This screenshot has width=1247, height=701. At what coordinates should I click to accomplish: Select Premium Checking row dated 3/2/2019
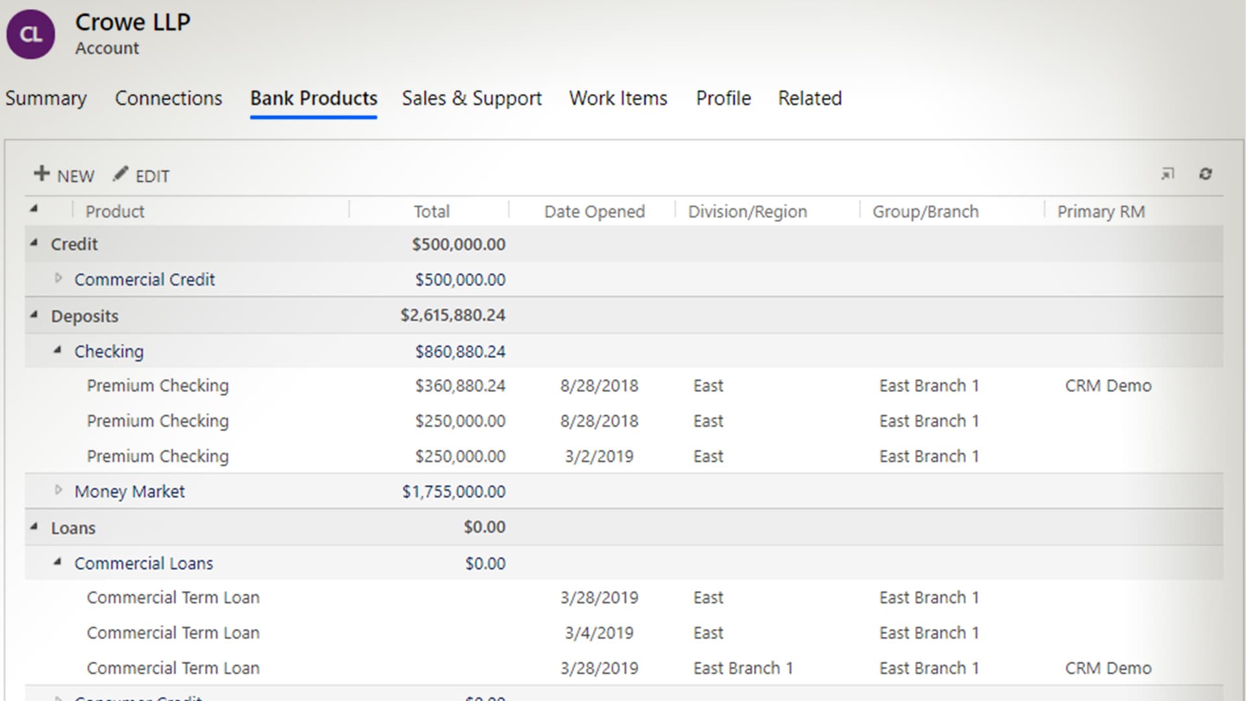[x=158, y=456]
